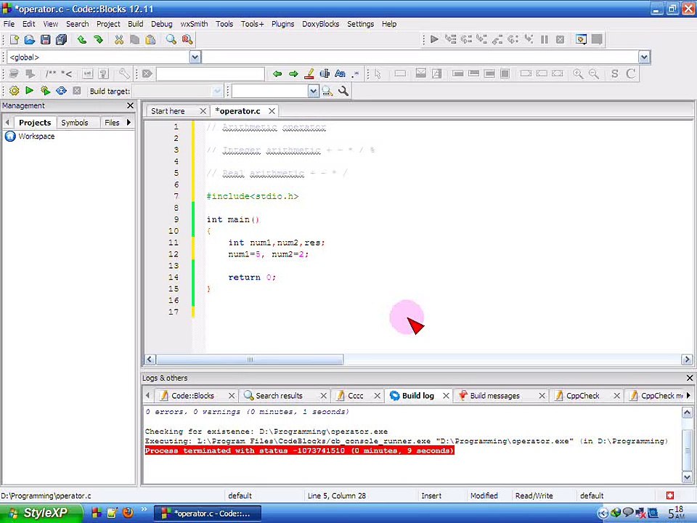Close the Management panel
Screen dimensions: 697x523
[130, 105]
